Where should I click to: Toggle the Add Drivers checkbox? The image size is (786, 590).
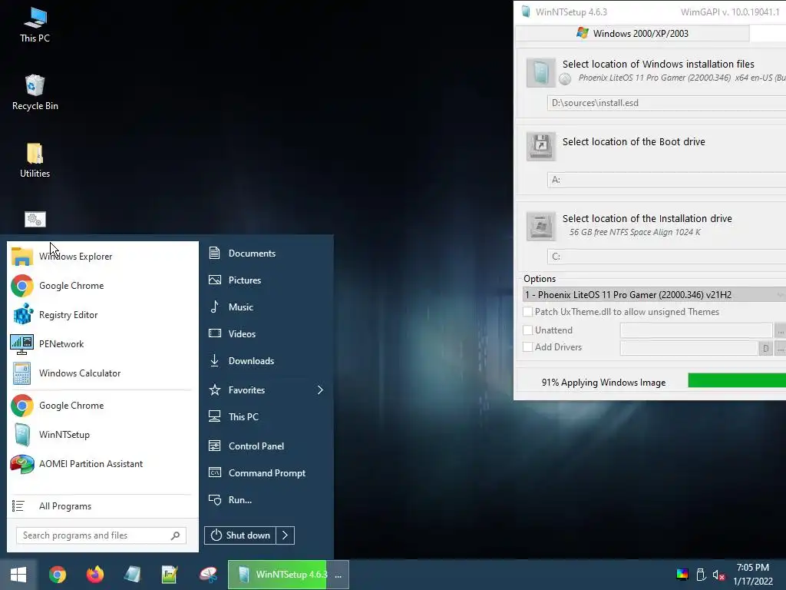click(x=527, y=346)
